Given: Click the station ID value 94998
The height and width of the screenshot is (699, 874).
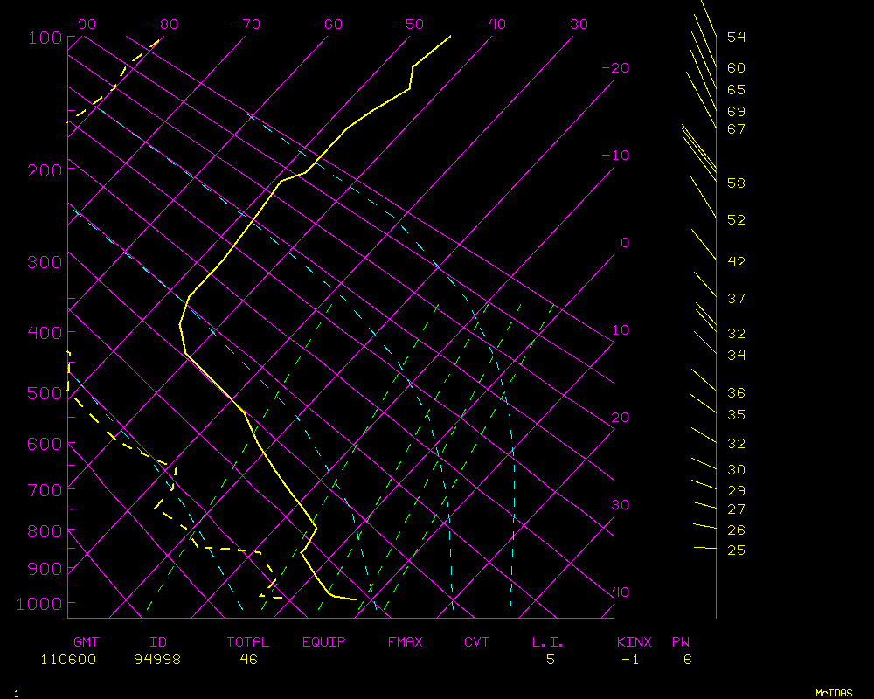Looking at the screenshot, I should pyautogui.click(x=157, y=660).
